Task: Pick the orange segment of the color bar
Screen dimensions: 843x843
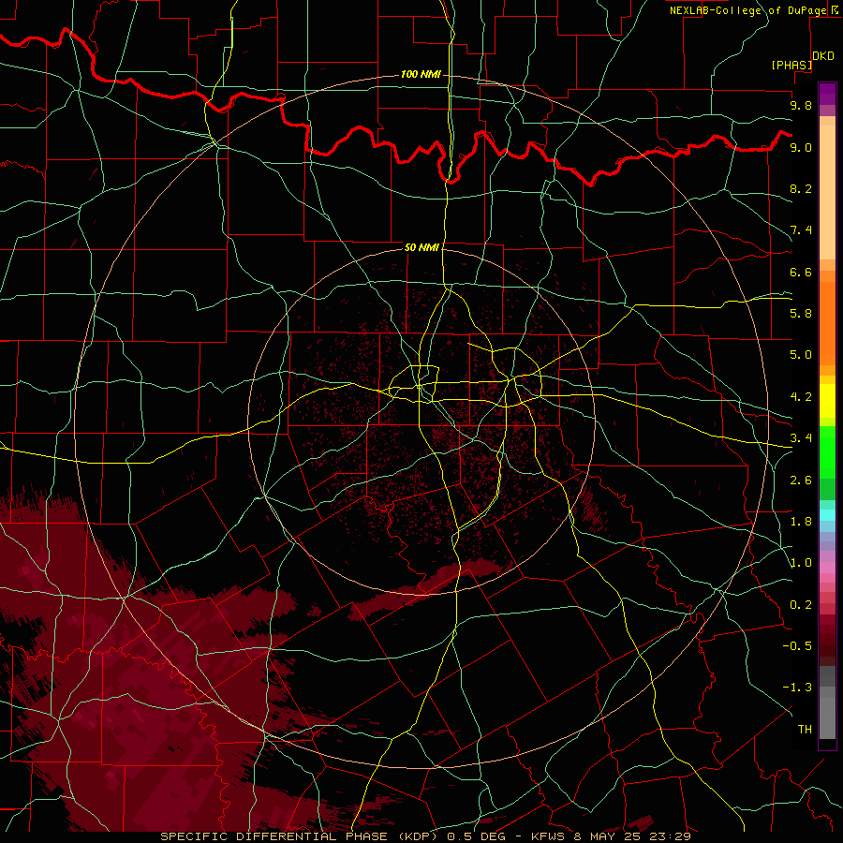Action: pos(827,324)
